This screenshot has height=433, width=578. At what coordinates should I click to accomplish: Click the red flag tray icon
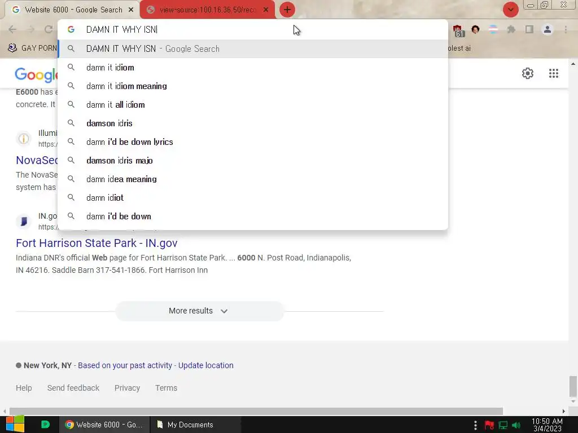[489, 425]
